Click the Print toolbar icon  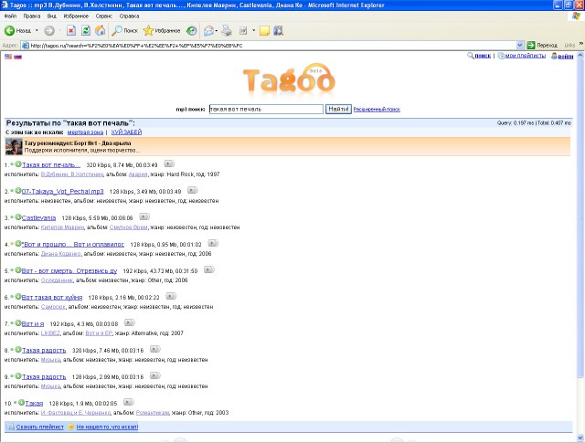(227, 30)
